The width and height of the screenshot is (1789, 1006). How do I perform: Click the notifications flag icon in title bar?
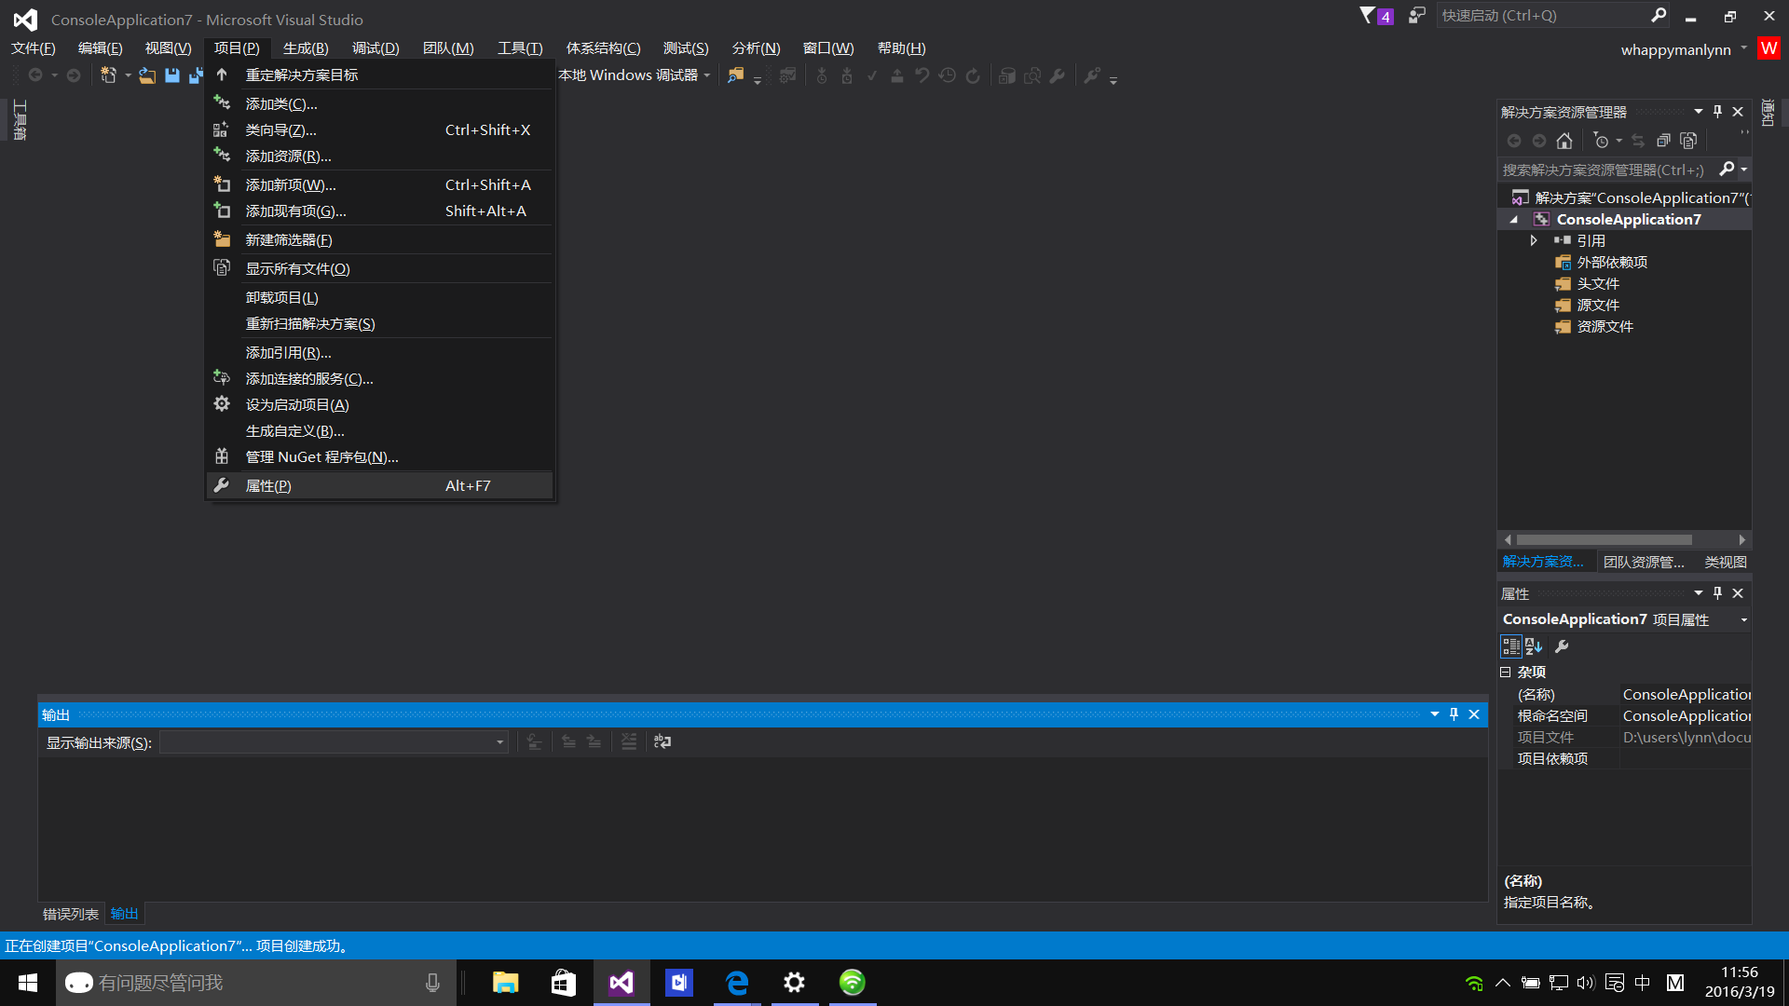click(x=1367, y=16)
